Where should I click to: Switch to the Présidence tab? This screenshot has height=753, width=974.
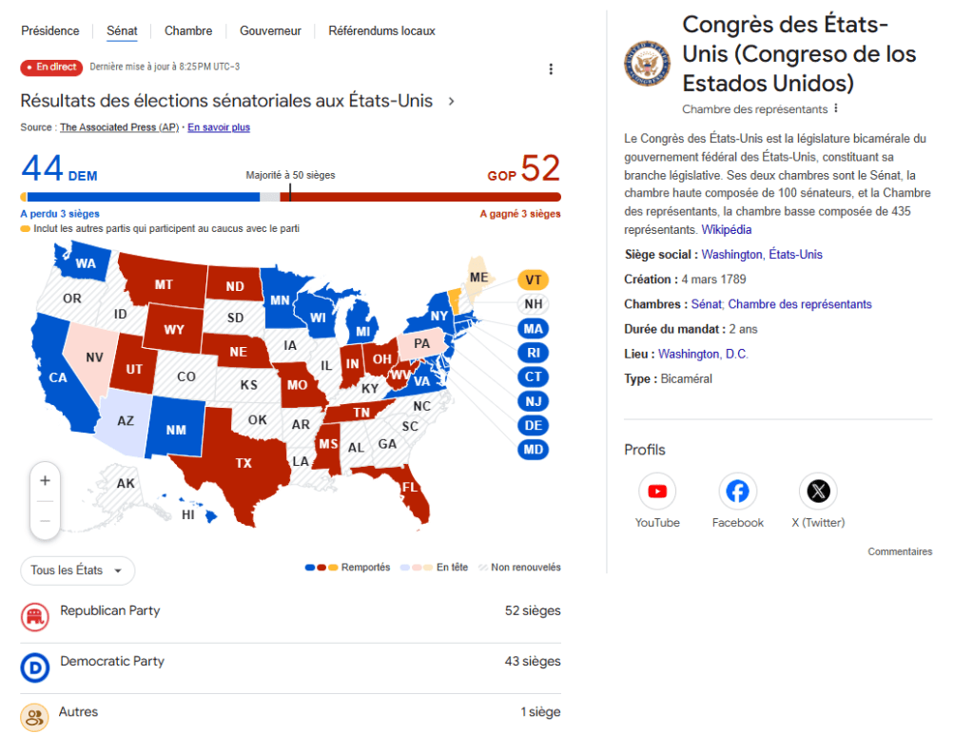[50, 31]
